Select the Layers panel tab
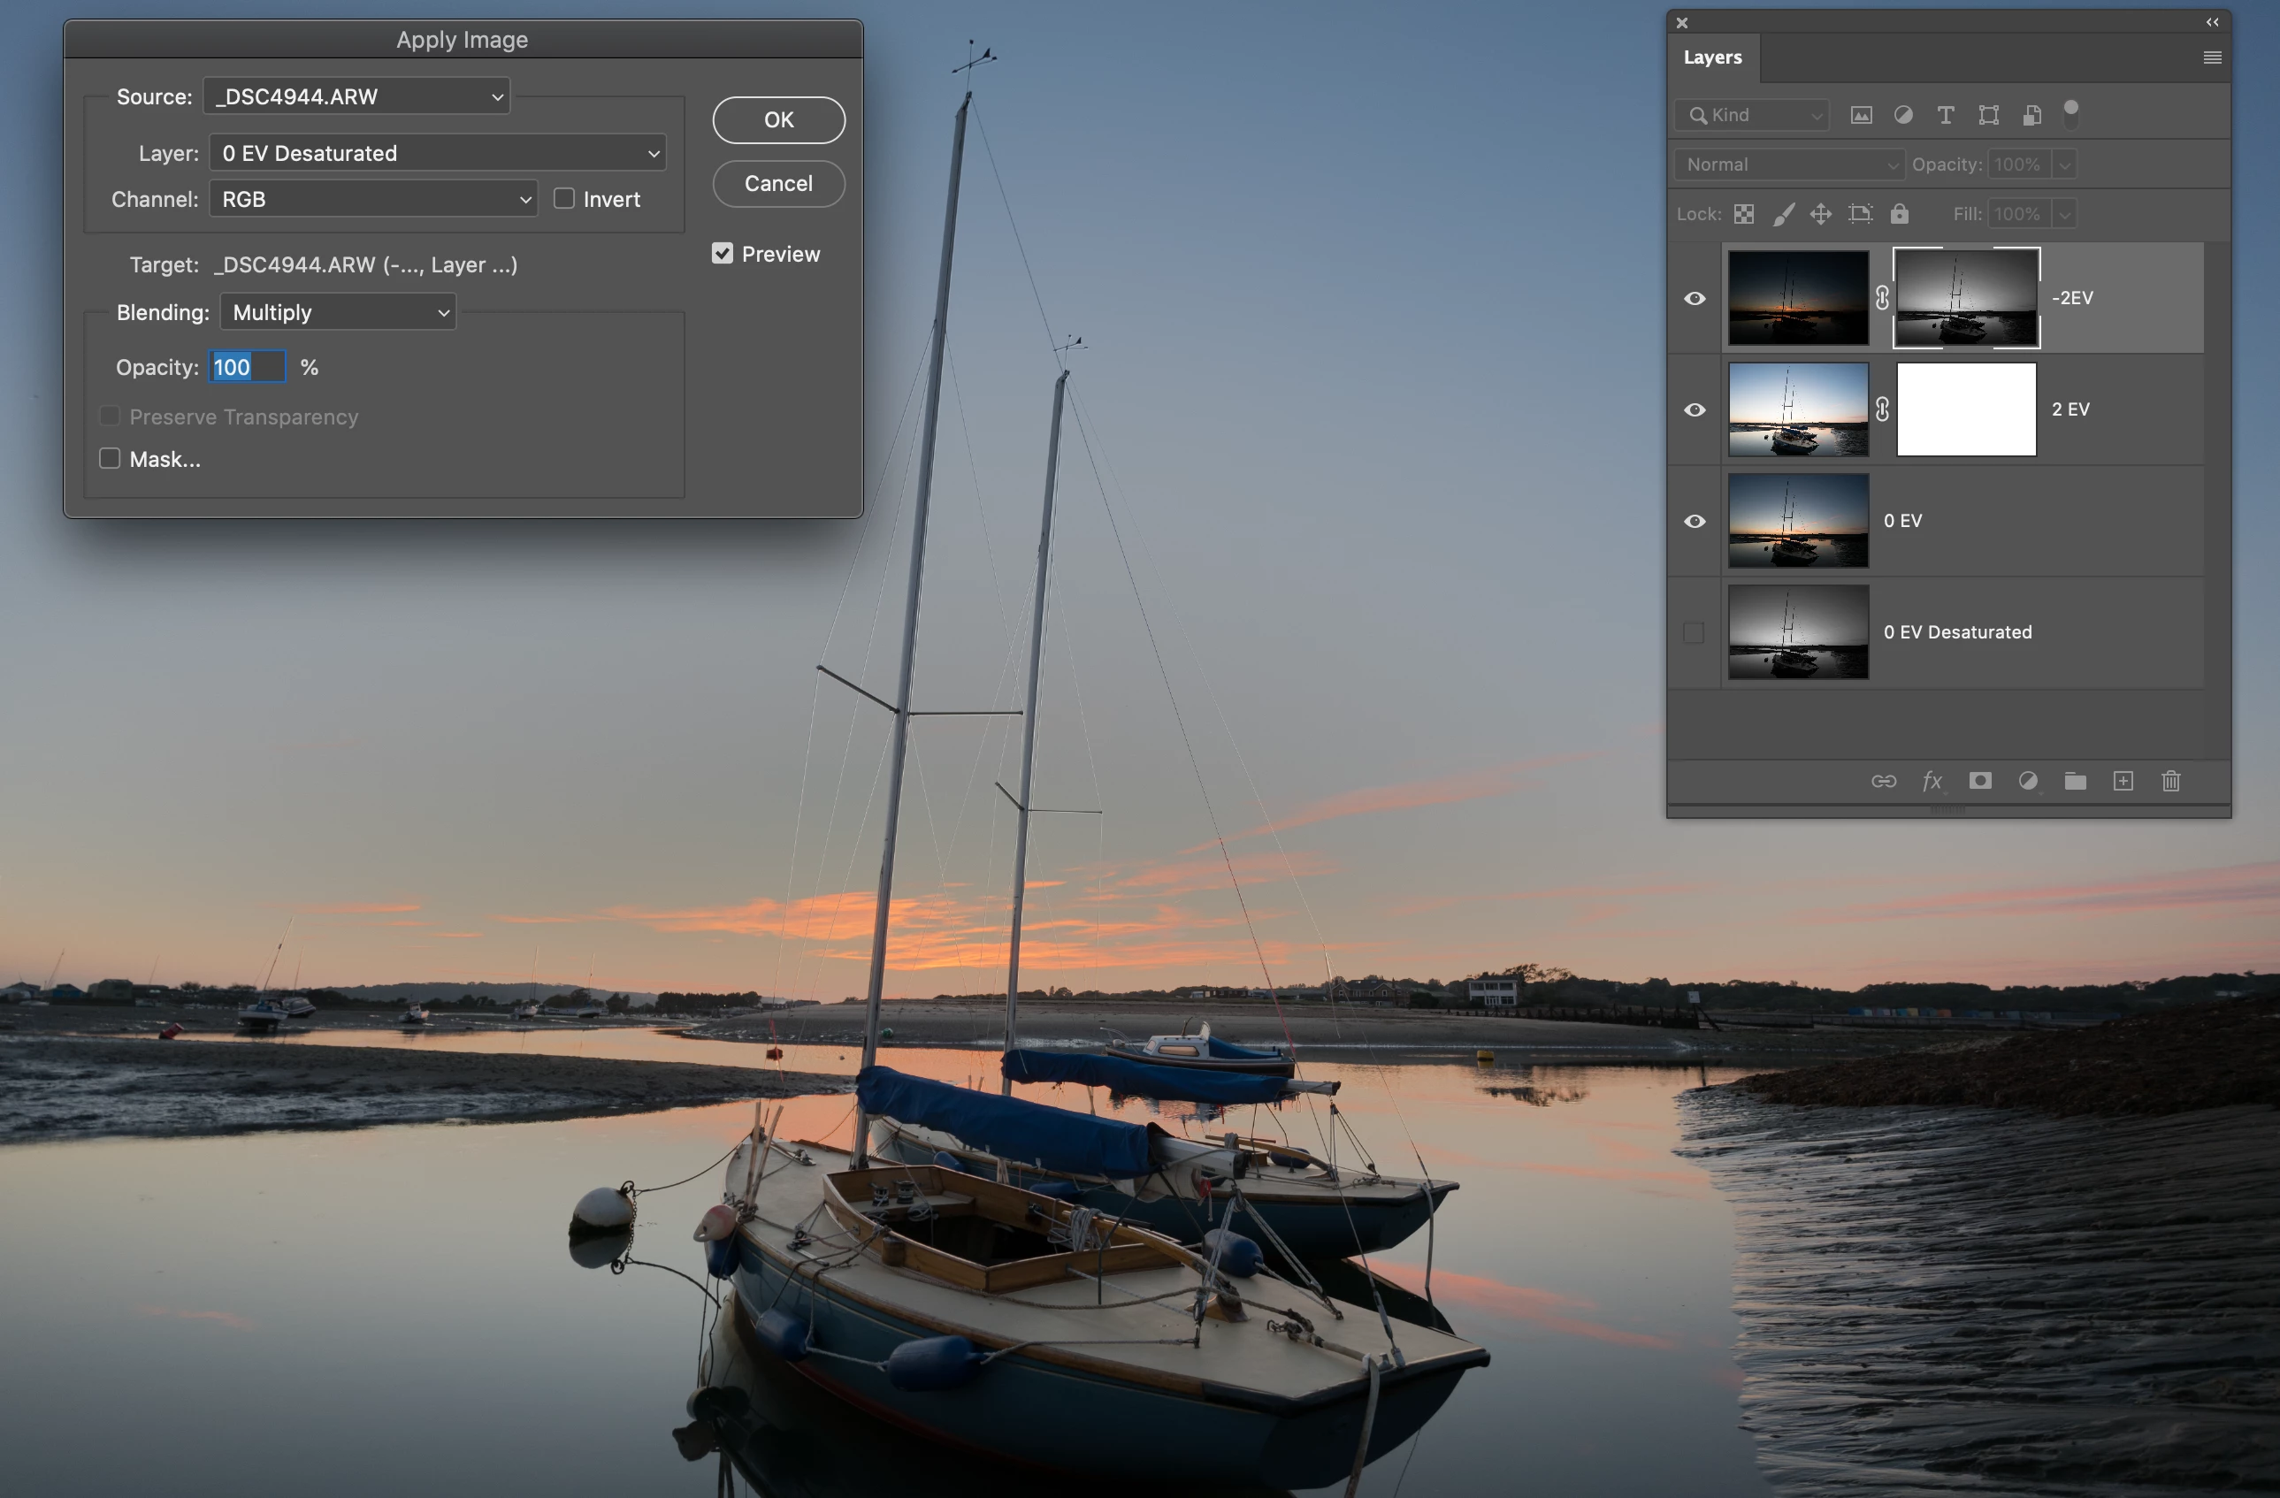 (1713, 57)
